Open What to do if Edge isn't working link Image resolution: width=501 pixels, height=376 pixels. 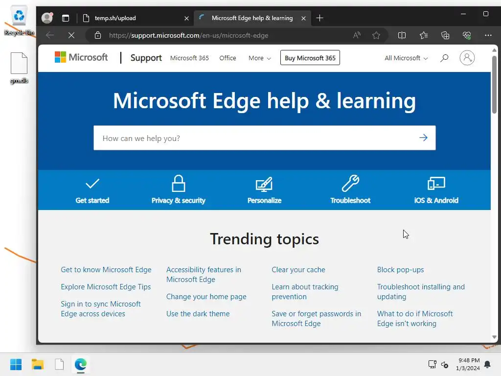pyautogui.click(x=415, y=318)
